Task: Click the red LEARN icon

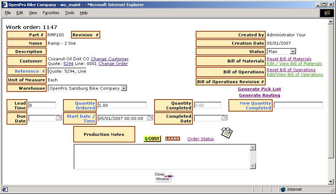Action: tap(172, 139)
